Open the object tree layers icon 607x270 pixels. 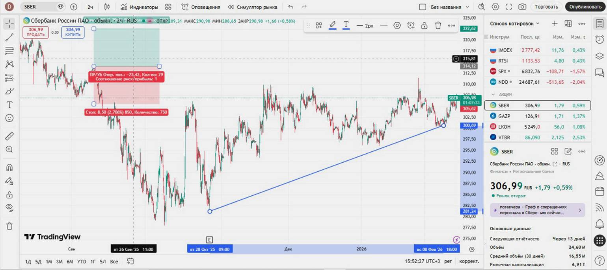(600, 55)
